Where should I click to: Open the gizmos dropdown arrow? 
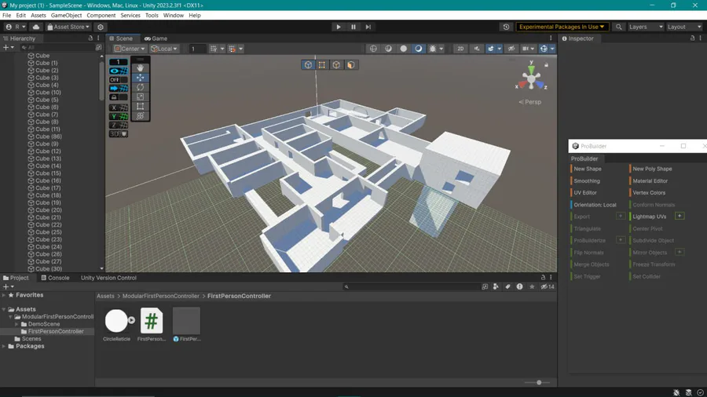pos(552,49)
